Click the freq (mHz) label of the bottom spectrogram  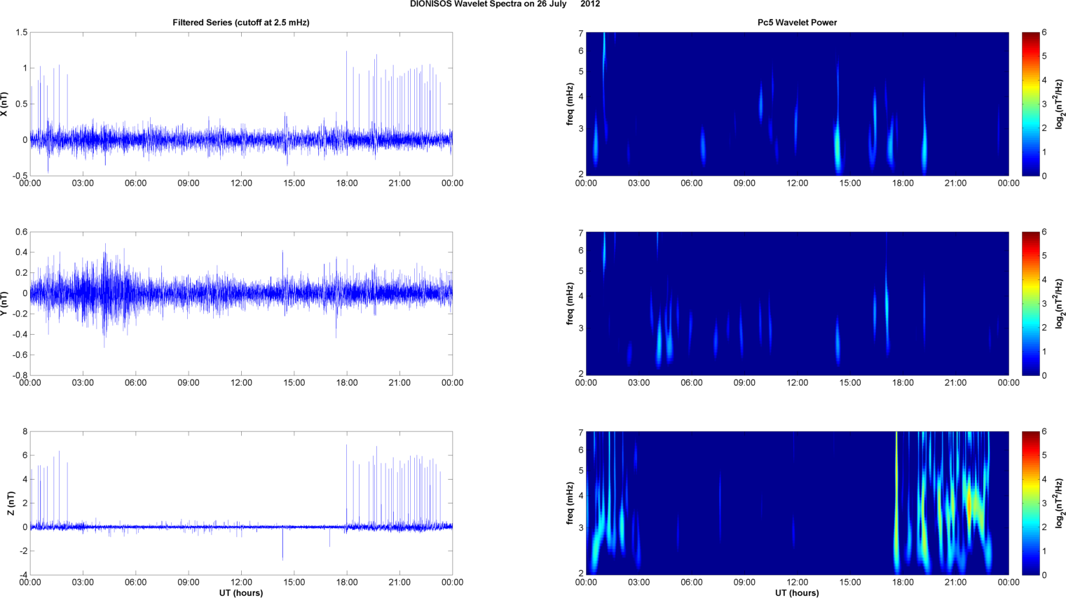[x=570, y=503]
